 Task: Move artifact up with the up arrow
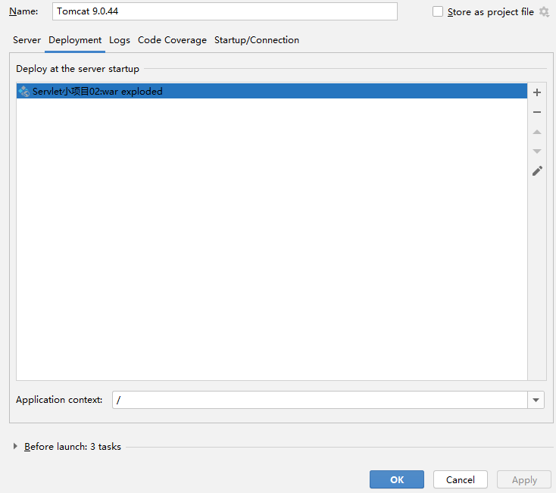(x=537, y=132)
